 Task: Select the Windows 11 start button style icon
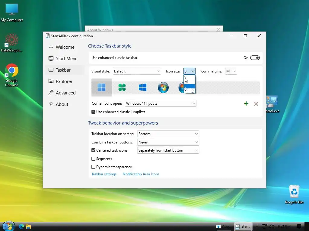(102, 88)
